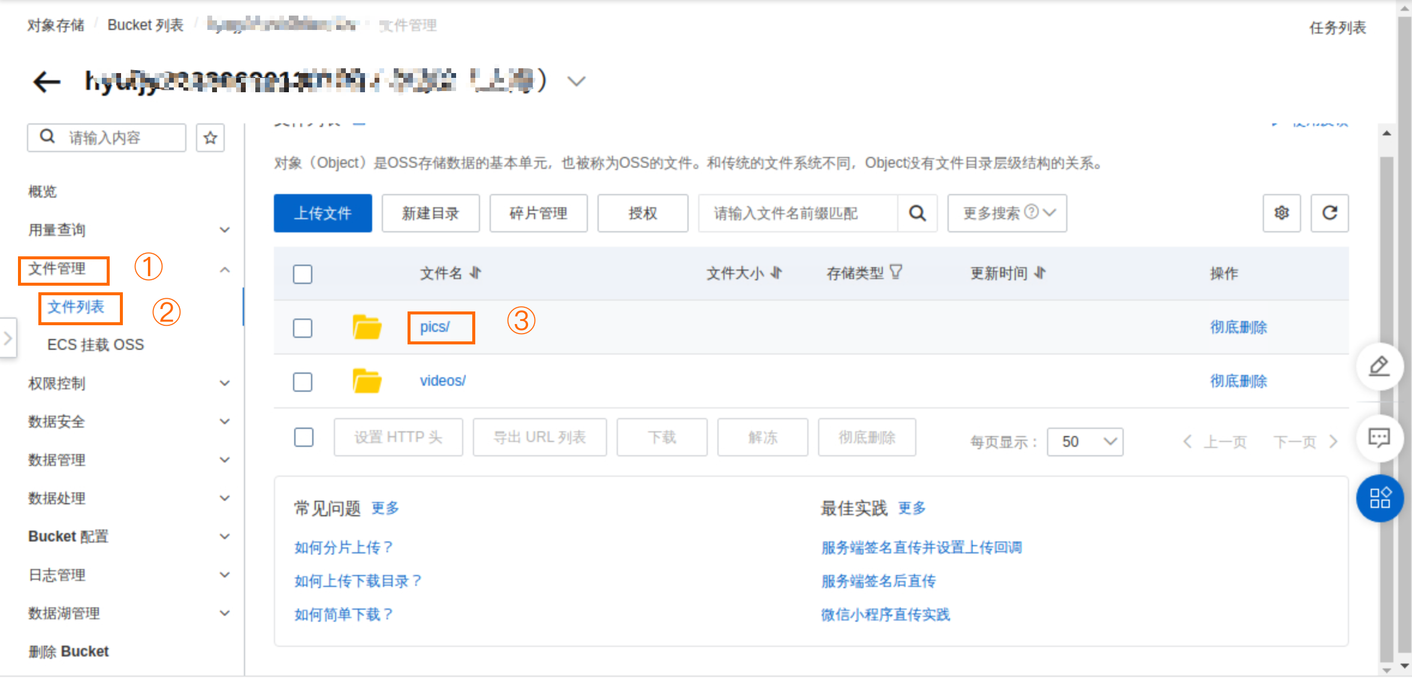Click the file name prefix search field
Image resolution: width=1412 pixels, height=678 pixels.
point(797,213)
